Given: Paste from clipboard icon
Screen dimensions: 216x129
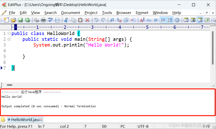Looking at the screenshot, I should 80,20.
